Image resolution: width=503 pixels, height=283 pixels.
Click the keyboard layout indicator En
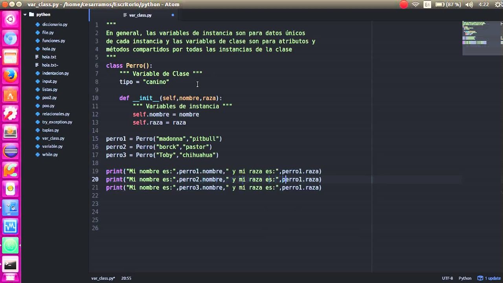pos(427,5)
